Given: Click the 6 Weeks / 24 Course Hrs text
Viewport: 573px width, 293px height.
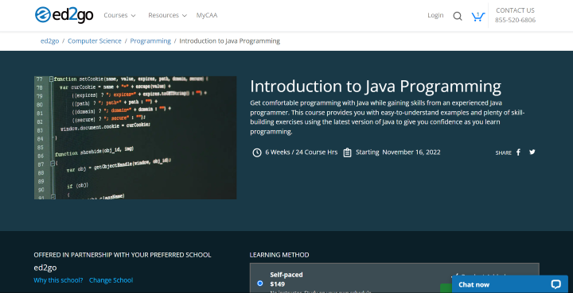Looking at the screenshot, I should [x=302, y=152].
